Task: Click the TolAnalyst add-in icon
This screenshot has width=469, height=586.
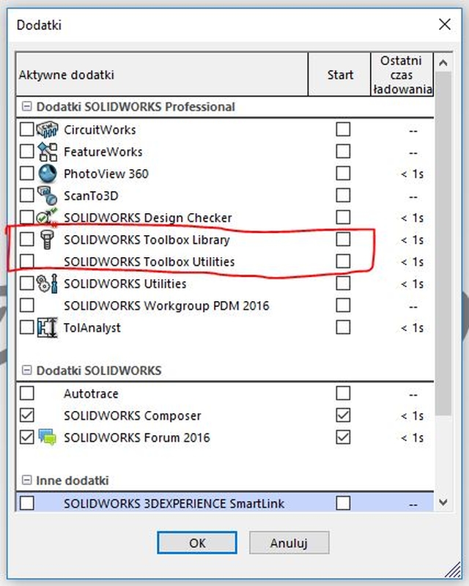Action: click(x=47, y=327)
